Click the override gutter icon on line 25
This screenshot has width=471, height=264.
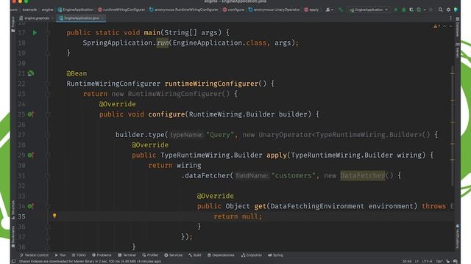pyautogui.click(x=31, y=114)
